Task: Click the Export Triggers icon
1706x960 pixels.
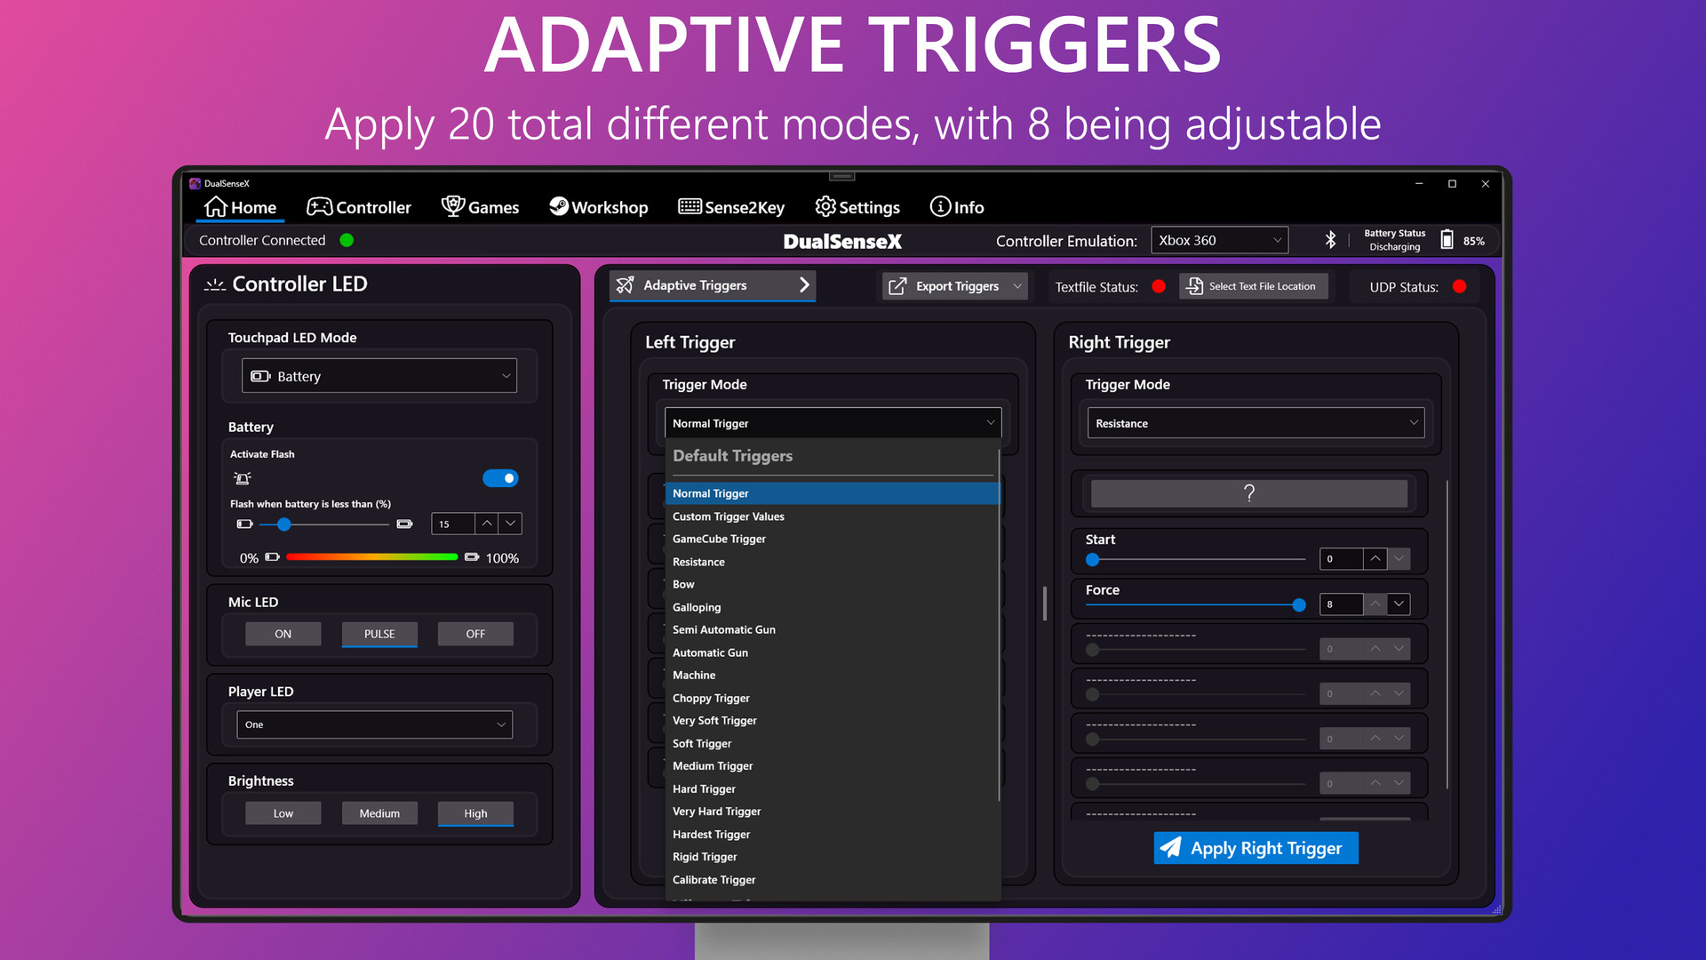Action: pos(897,284)
